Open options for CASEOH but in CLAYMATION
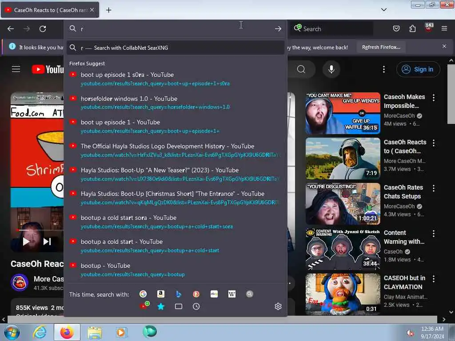 click(x=434, y=279)
